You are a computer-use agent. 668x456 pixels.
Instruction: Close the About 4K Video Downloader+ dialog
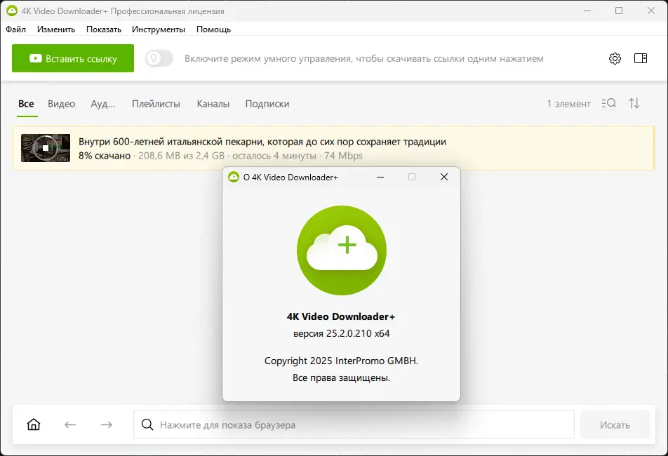[444, 177]
